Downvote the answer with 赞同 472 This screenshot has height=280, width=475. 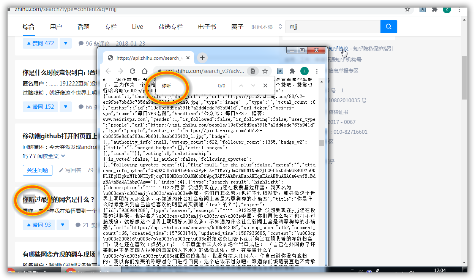(65, 43)
